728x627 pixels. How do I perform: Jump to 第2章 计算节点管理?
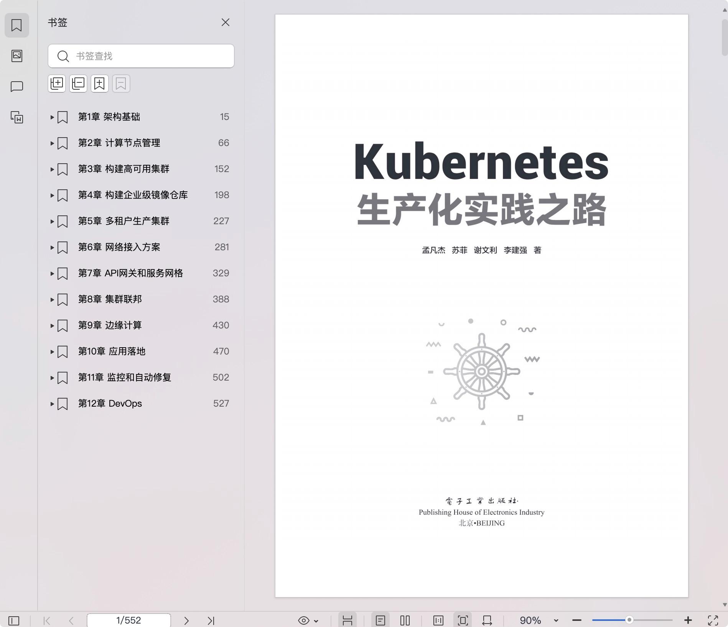point(119,143)
